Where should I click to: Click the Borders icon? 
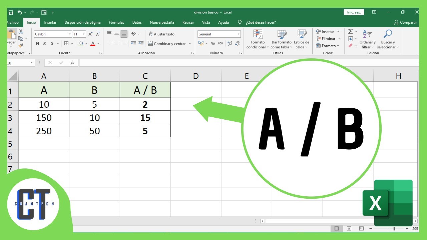66,43
